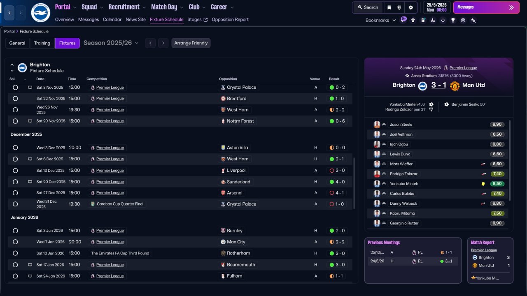
Task: Click the Crystal Palace crest in Carabao Cup row
Action: [x=223, y=204]
